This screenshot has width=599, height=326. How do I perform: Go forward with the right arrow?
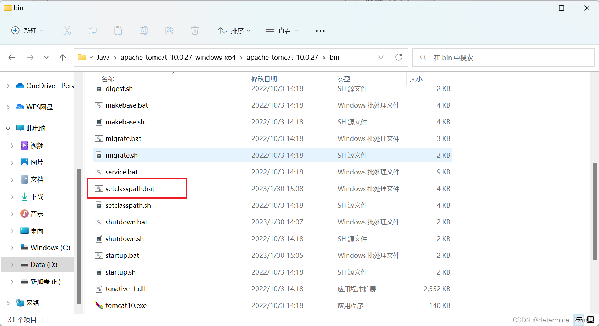(x=31, y=58)
